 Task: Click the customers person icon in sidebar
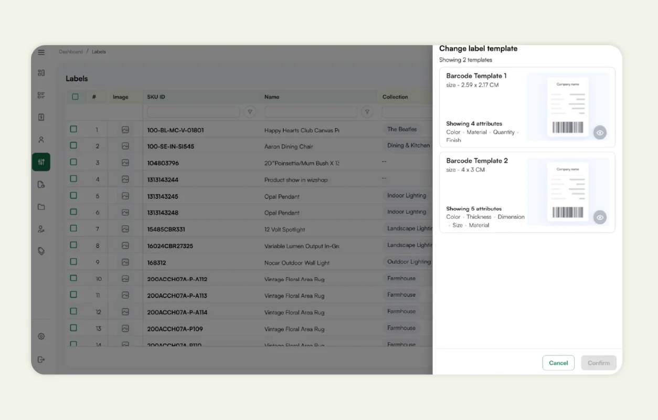click(x=41, y=139)
